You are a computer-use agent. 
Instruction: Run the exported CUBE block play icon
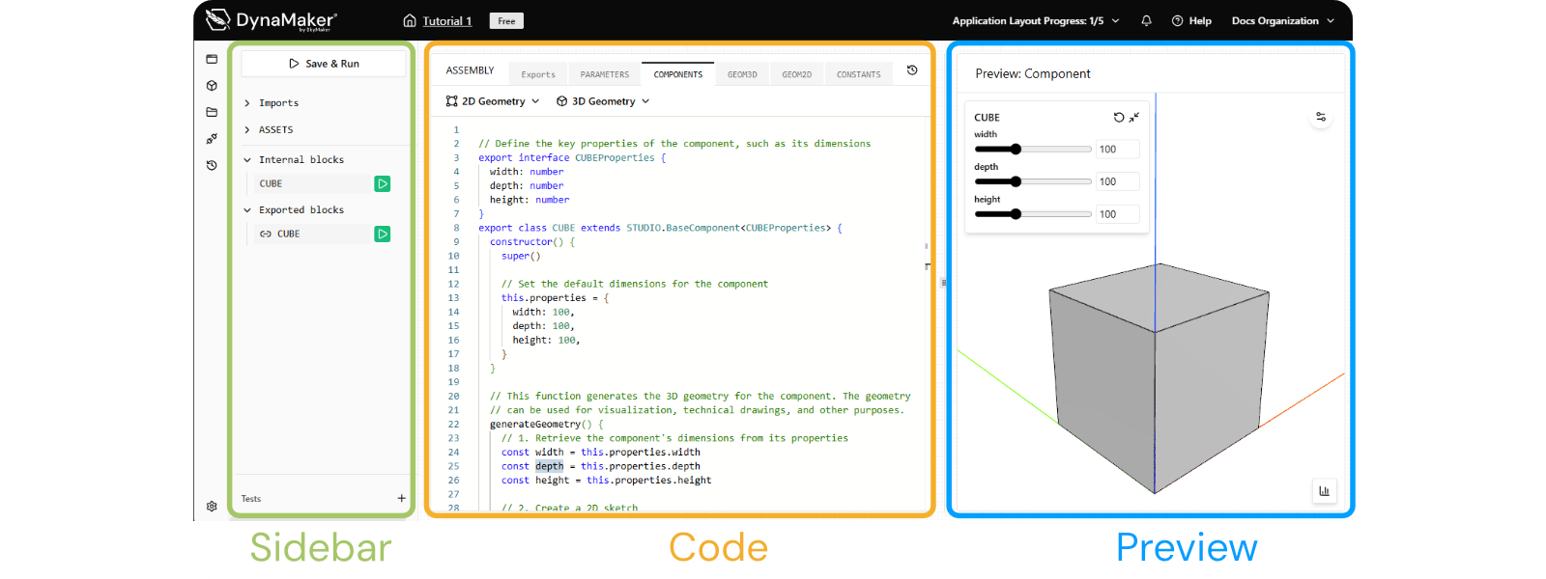pyautogui.click(x=383, y=234)
